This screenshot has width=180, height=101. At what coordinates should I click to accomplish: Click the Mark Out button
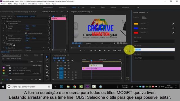pos(85,50)
